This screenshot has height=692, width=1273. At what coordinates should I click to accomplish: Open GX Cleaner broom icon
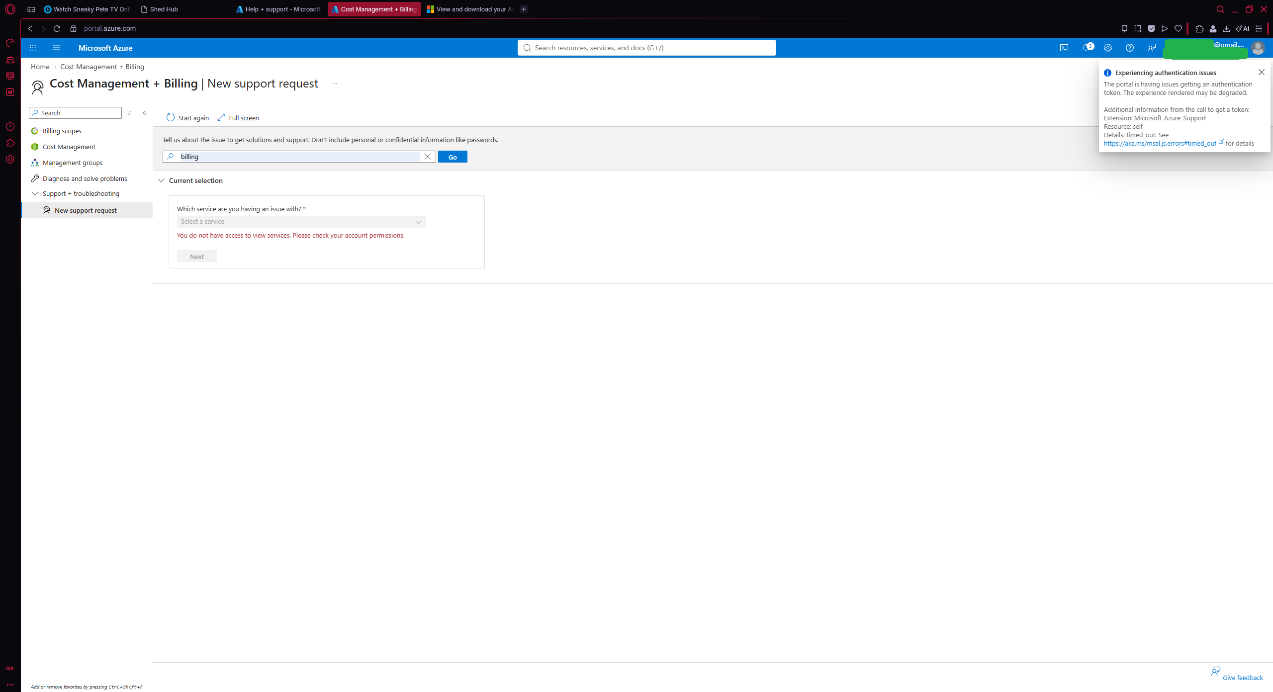pos(10,60)
